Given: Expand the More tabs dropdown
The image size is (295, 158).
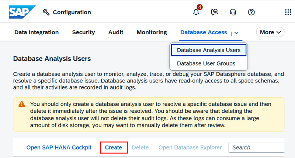Looking at the screenshot, I should [270, 32].
